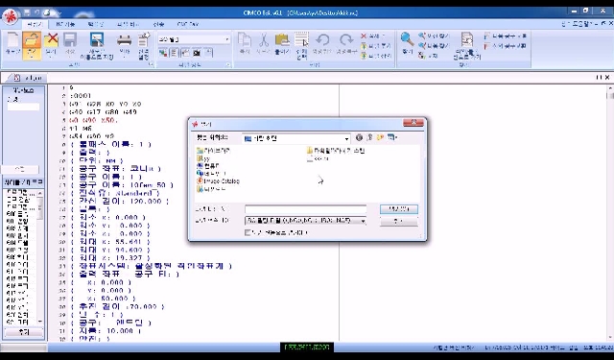The height and width of the screenshot is (360, 614).
Task: Switch to the CNC-Calc ribbon tab
Action: (x=188, y=24)
